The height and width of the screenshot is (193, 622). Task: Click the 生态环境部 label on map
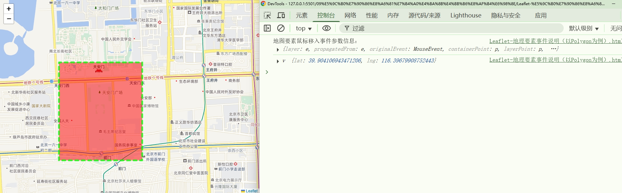pos(189,81)
